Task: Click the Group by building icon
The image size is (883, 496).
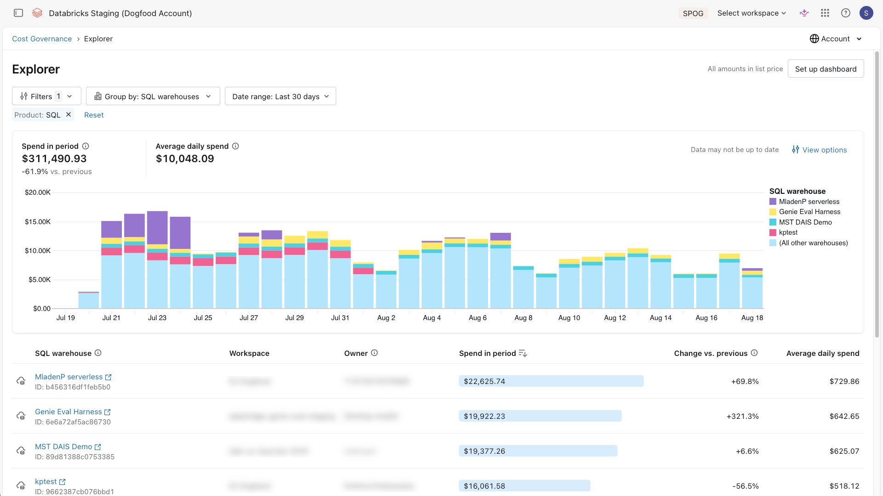Action: [98, 96]
